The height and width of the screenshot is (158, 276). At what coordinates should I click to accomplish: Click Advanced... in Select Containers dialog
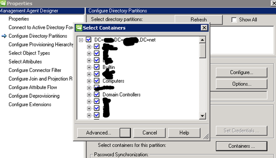(x=99, y=133)
